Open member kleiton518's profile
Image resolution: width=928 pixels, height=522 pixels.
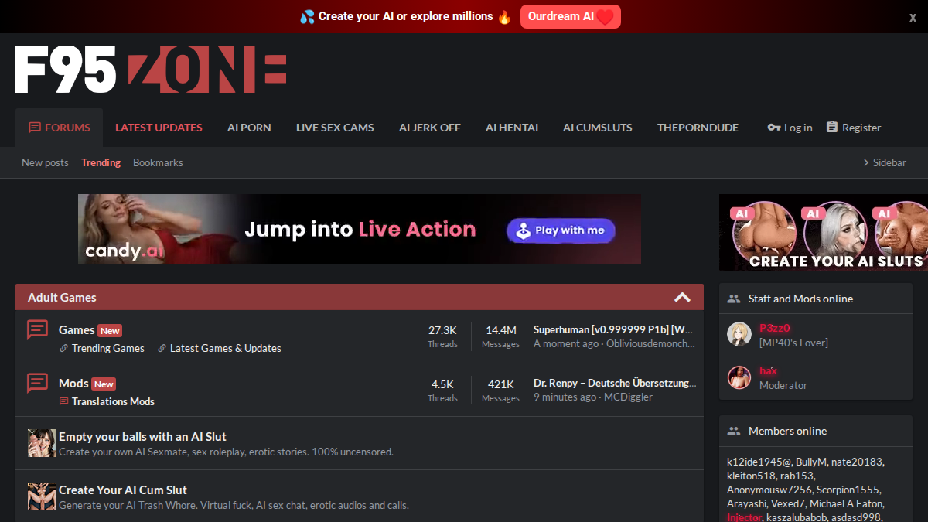tap(751, 476)
